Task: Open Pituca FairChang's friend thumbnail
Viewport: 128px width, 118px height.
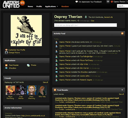Action: (10, 90)
